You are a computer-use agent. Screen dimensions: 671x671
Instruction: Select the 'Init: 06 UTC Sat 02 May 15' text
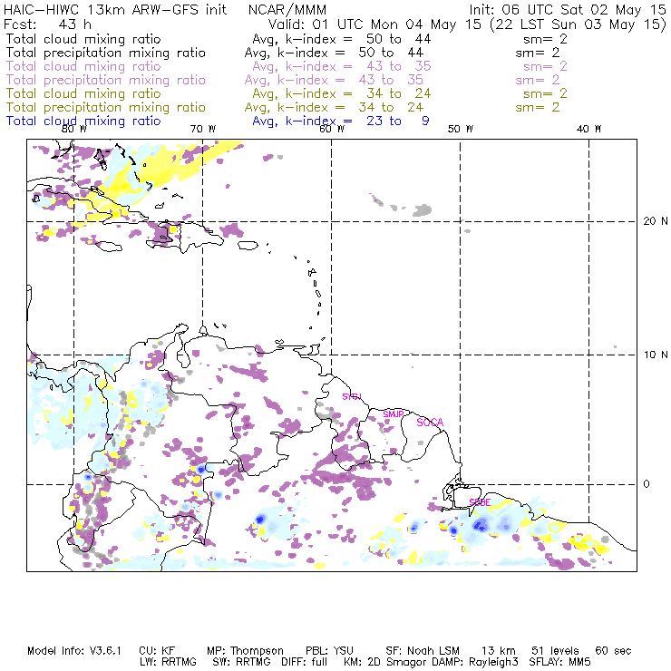(x=568, y=9)
